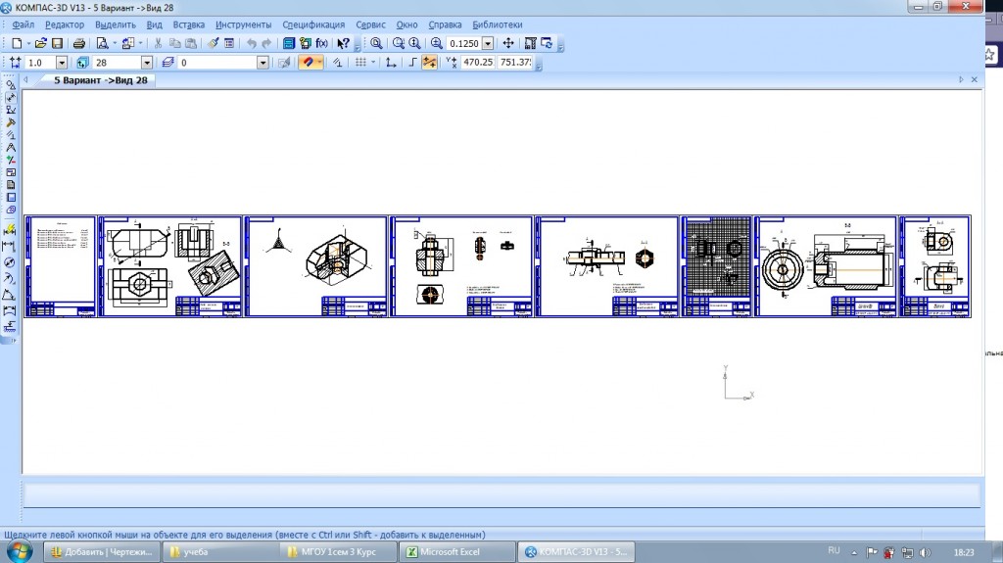Open МГОУ 1сем 3 Курс taskbar window
1003x563 pixels.
point(338,551)
